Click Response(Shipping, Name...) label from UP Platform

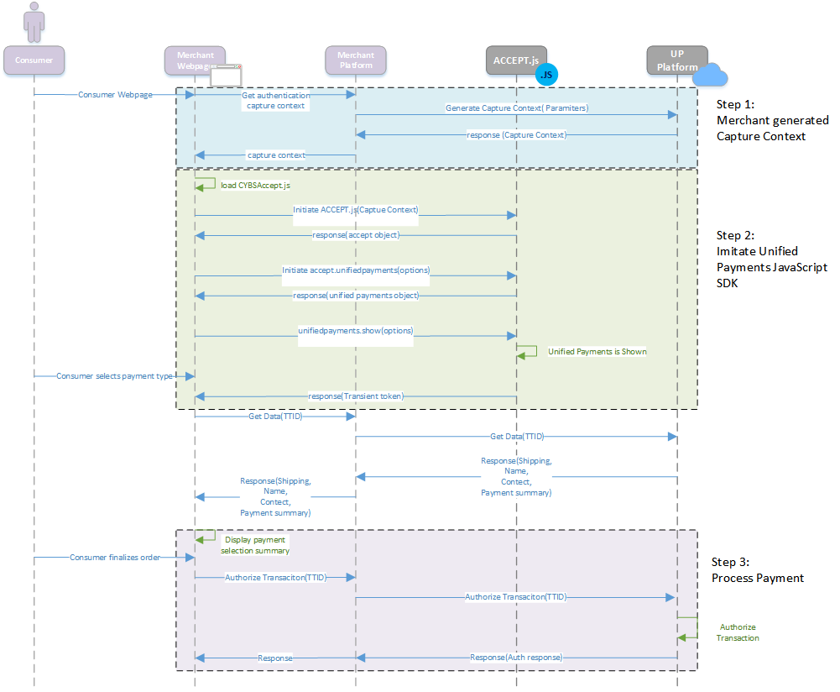click(516, 476)
